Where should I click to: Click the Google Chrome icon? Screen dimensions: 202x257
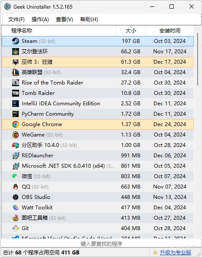[x=16, y=124]
